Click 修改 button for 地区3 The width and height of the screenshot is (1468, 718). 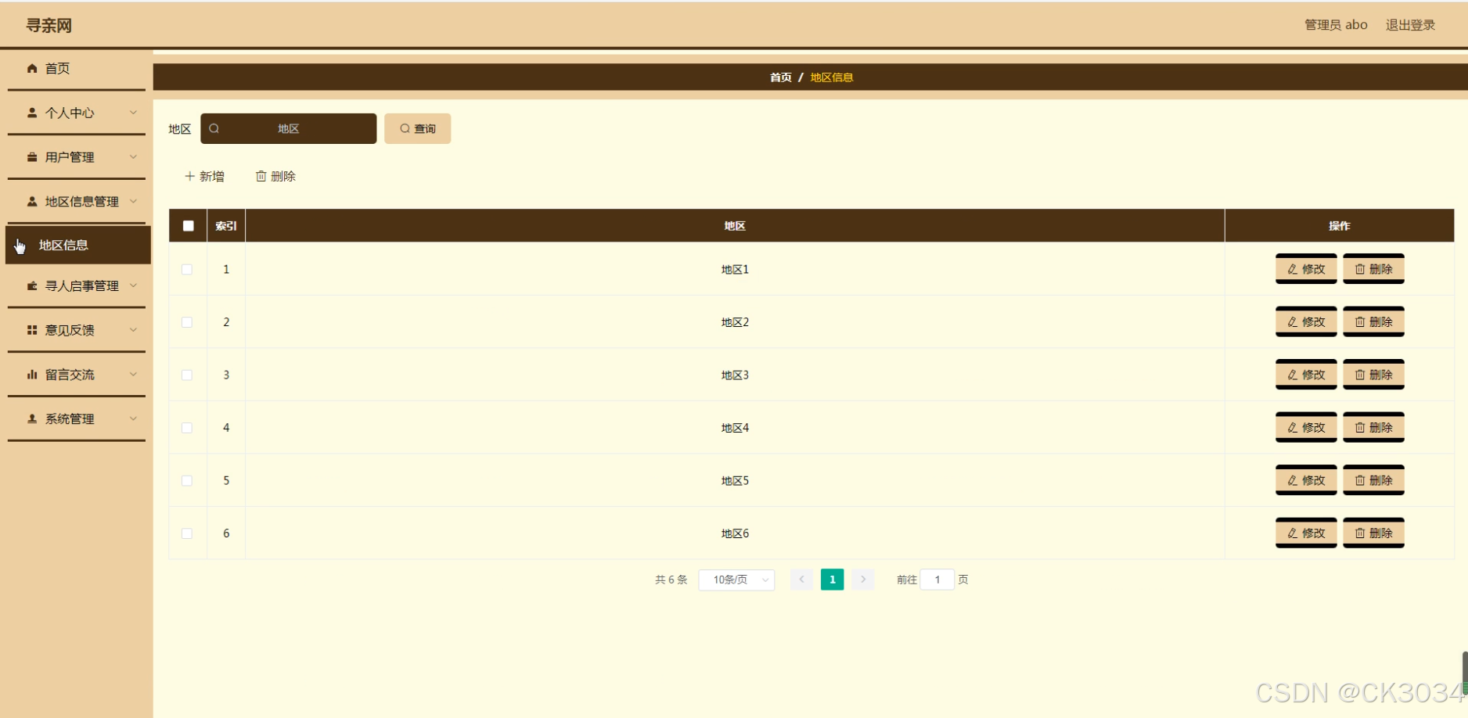pyautogui.click(x=1306, y=375)
